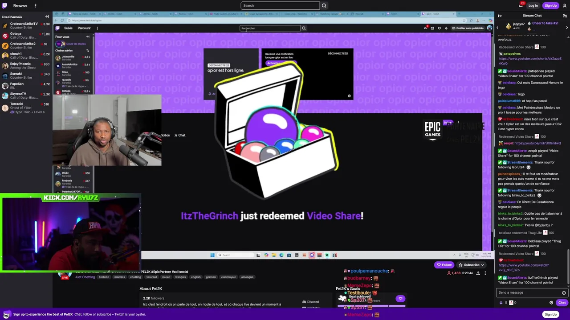Open SkyrrozTV channel

[26, 96]
